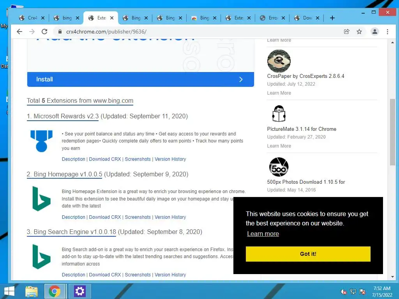This screenshot has height=299, width=399.
Task: Open Description for Bing Search Engine
Action: (74, 275)
